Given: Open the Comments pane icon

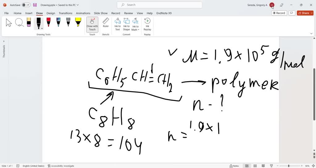Looking at the screenshot, I should [291, 13].
